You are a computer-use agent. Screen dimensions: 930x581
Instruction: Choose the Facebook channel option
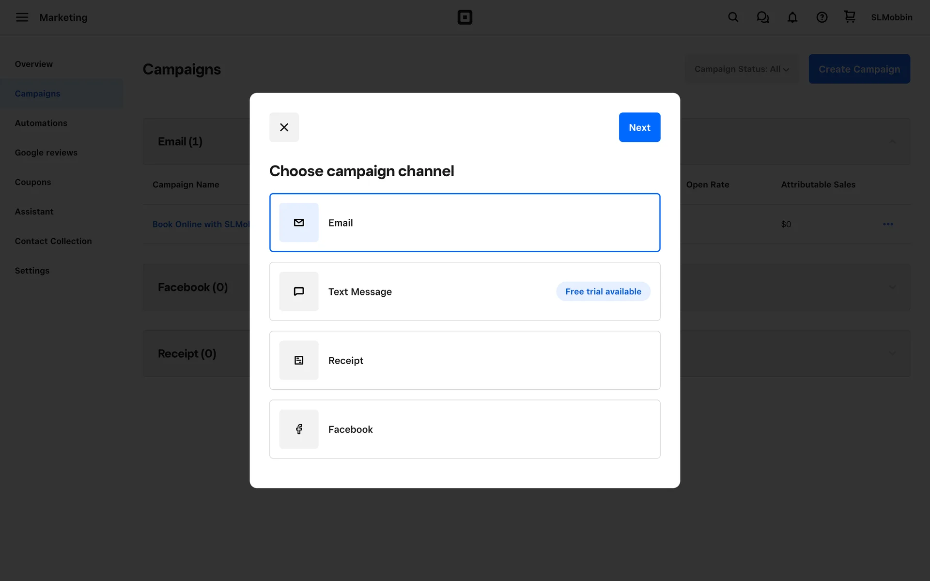coord(465,429)
